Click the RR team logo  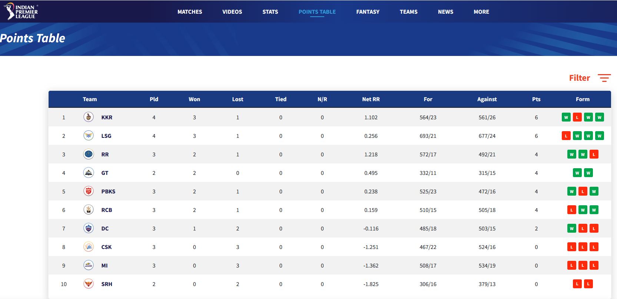pyautogui.click(x=89, y=154)
